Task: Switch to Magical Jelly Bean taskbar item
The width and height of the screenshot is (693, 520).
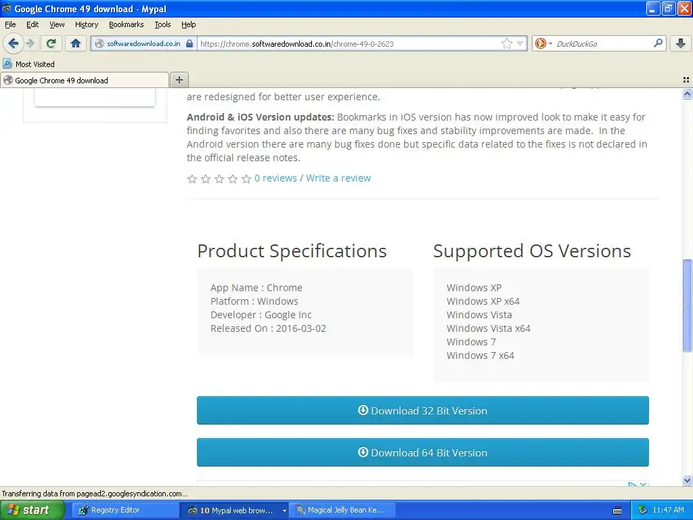Action: [343, 511]
